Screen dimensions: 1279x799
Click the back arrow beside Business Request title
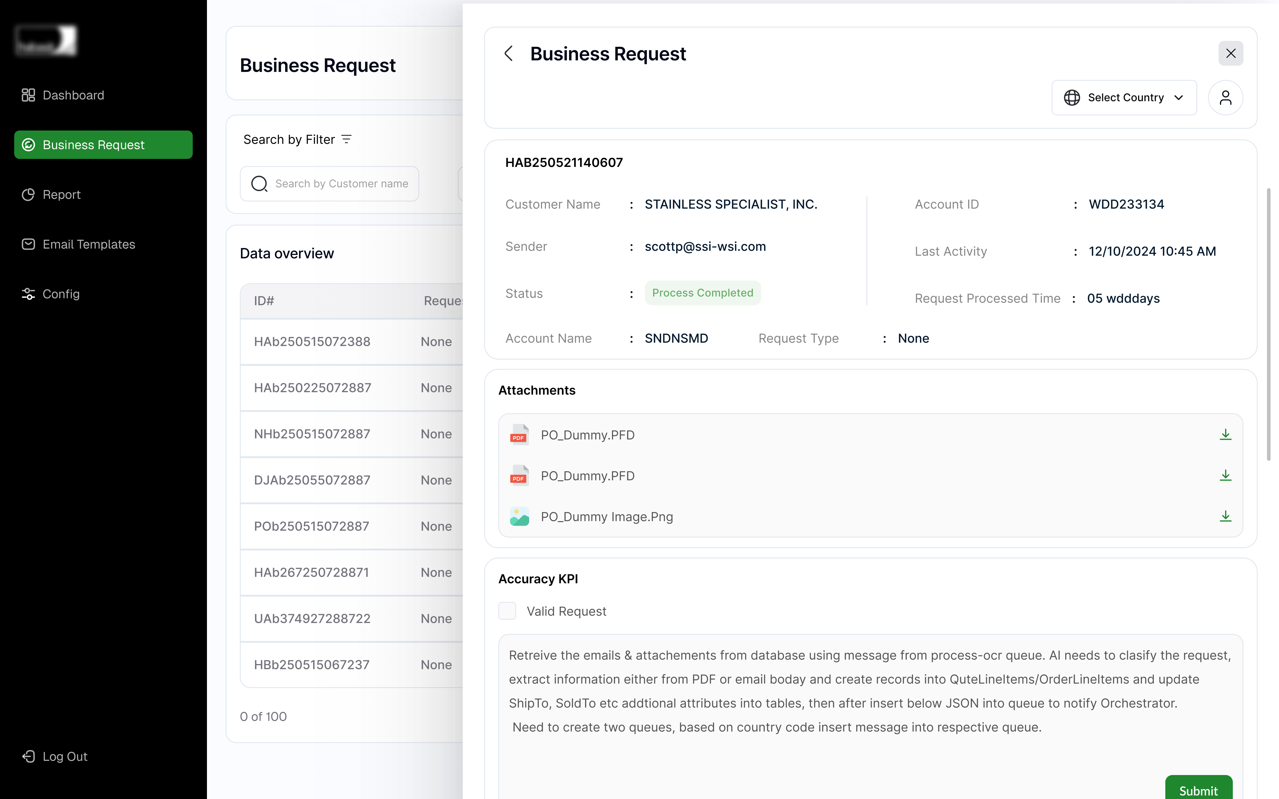pyautogui.click(x=508, y=53)
